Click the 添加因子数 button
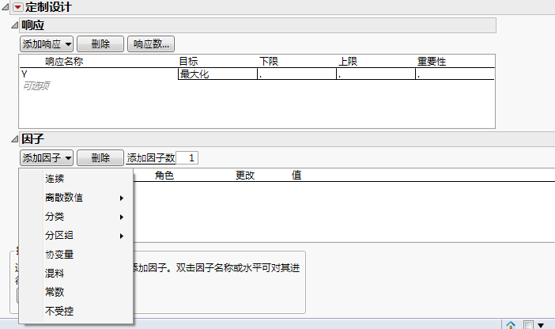 [151, 158]
